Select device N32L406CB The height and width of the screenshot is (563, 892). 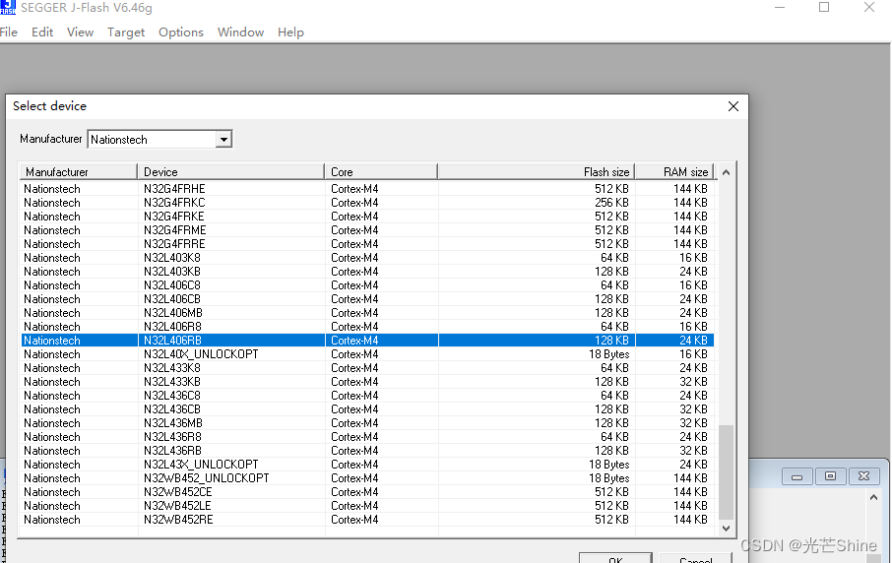[x=367, y=299]
